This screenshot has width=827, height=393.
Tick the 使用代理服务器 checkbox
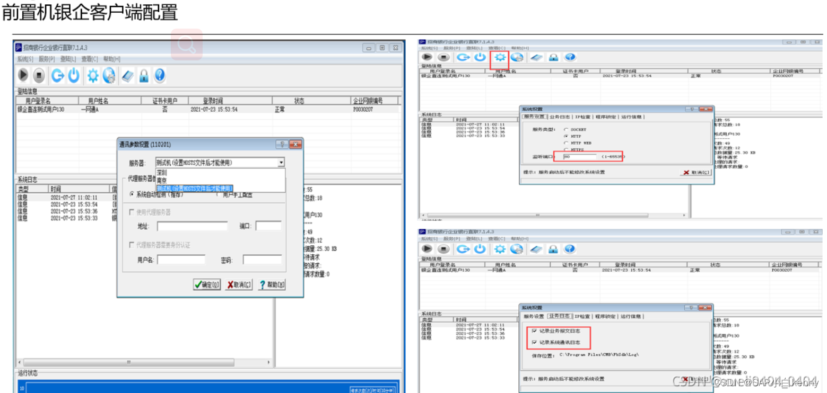(132, 212)
